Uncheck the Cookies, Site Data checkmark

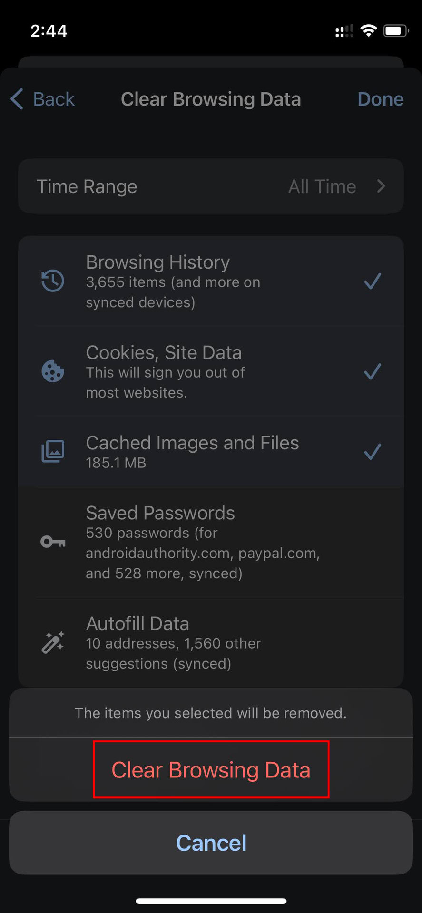pos(372,371)
